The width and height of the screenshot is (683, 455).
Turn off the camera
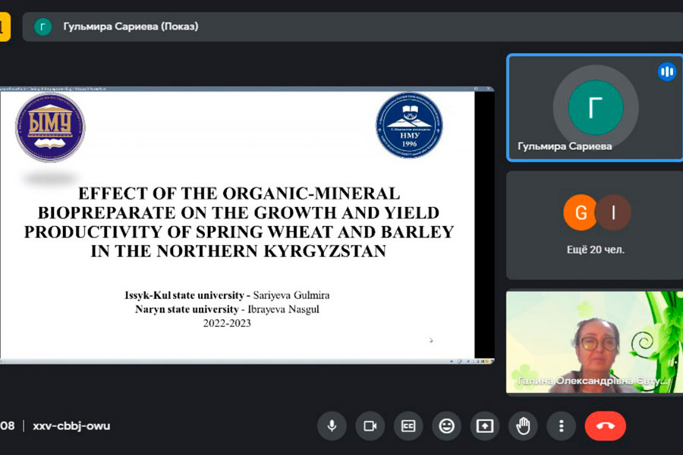[x=370, y=425]
